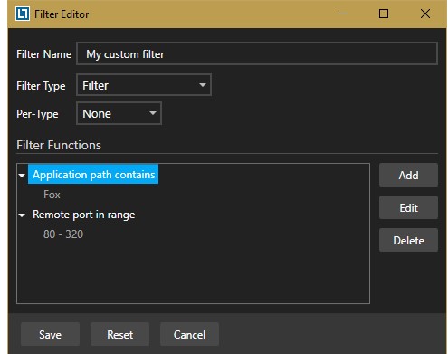Edit the selected filter function
This screenshot has width=448, height=354.
408,207
